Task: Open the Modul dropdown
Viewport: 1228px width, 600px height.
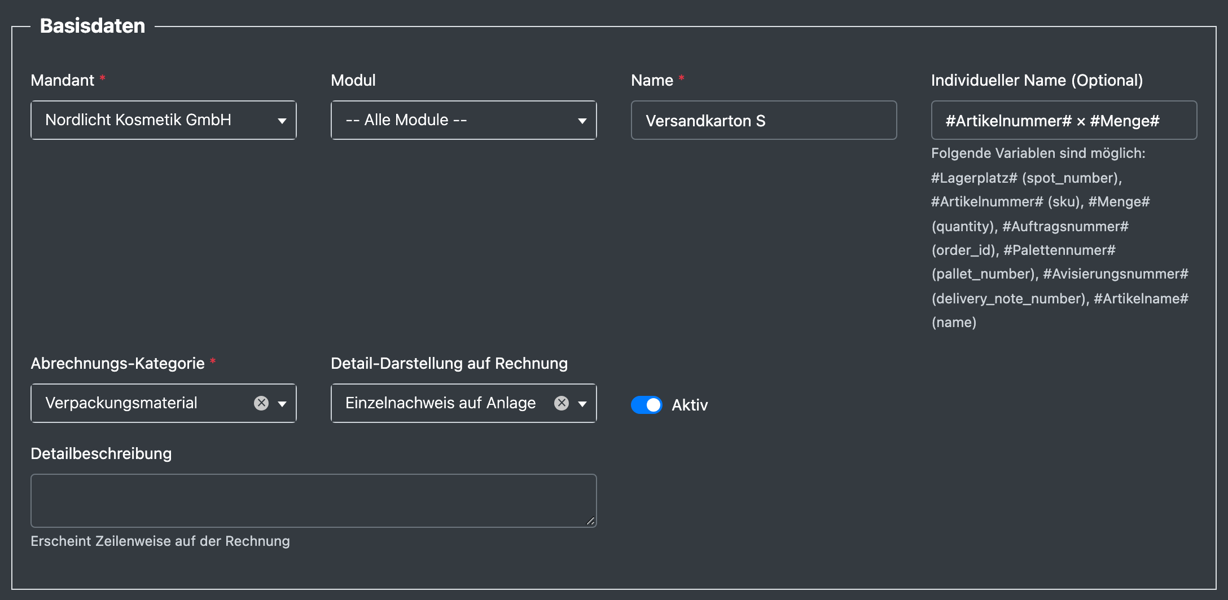Action: click(464, 120)
